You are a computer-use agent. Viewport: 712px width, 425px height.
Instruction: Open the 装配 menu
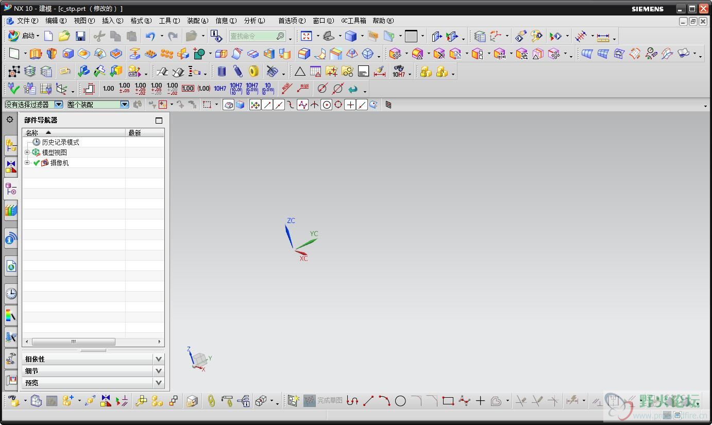[x=197, y=21]
